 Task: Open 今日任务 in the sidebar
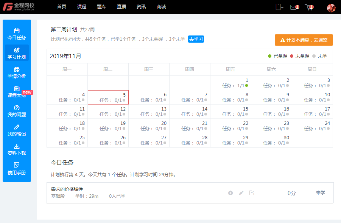click(17, 34)
